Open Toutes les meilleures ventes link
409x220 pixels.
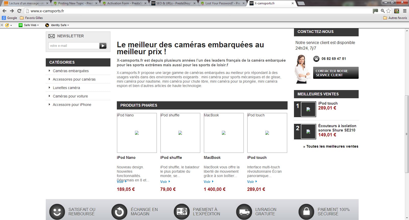coord(331,146)
